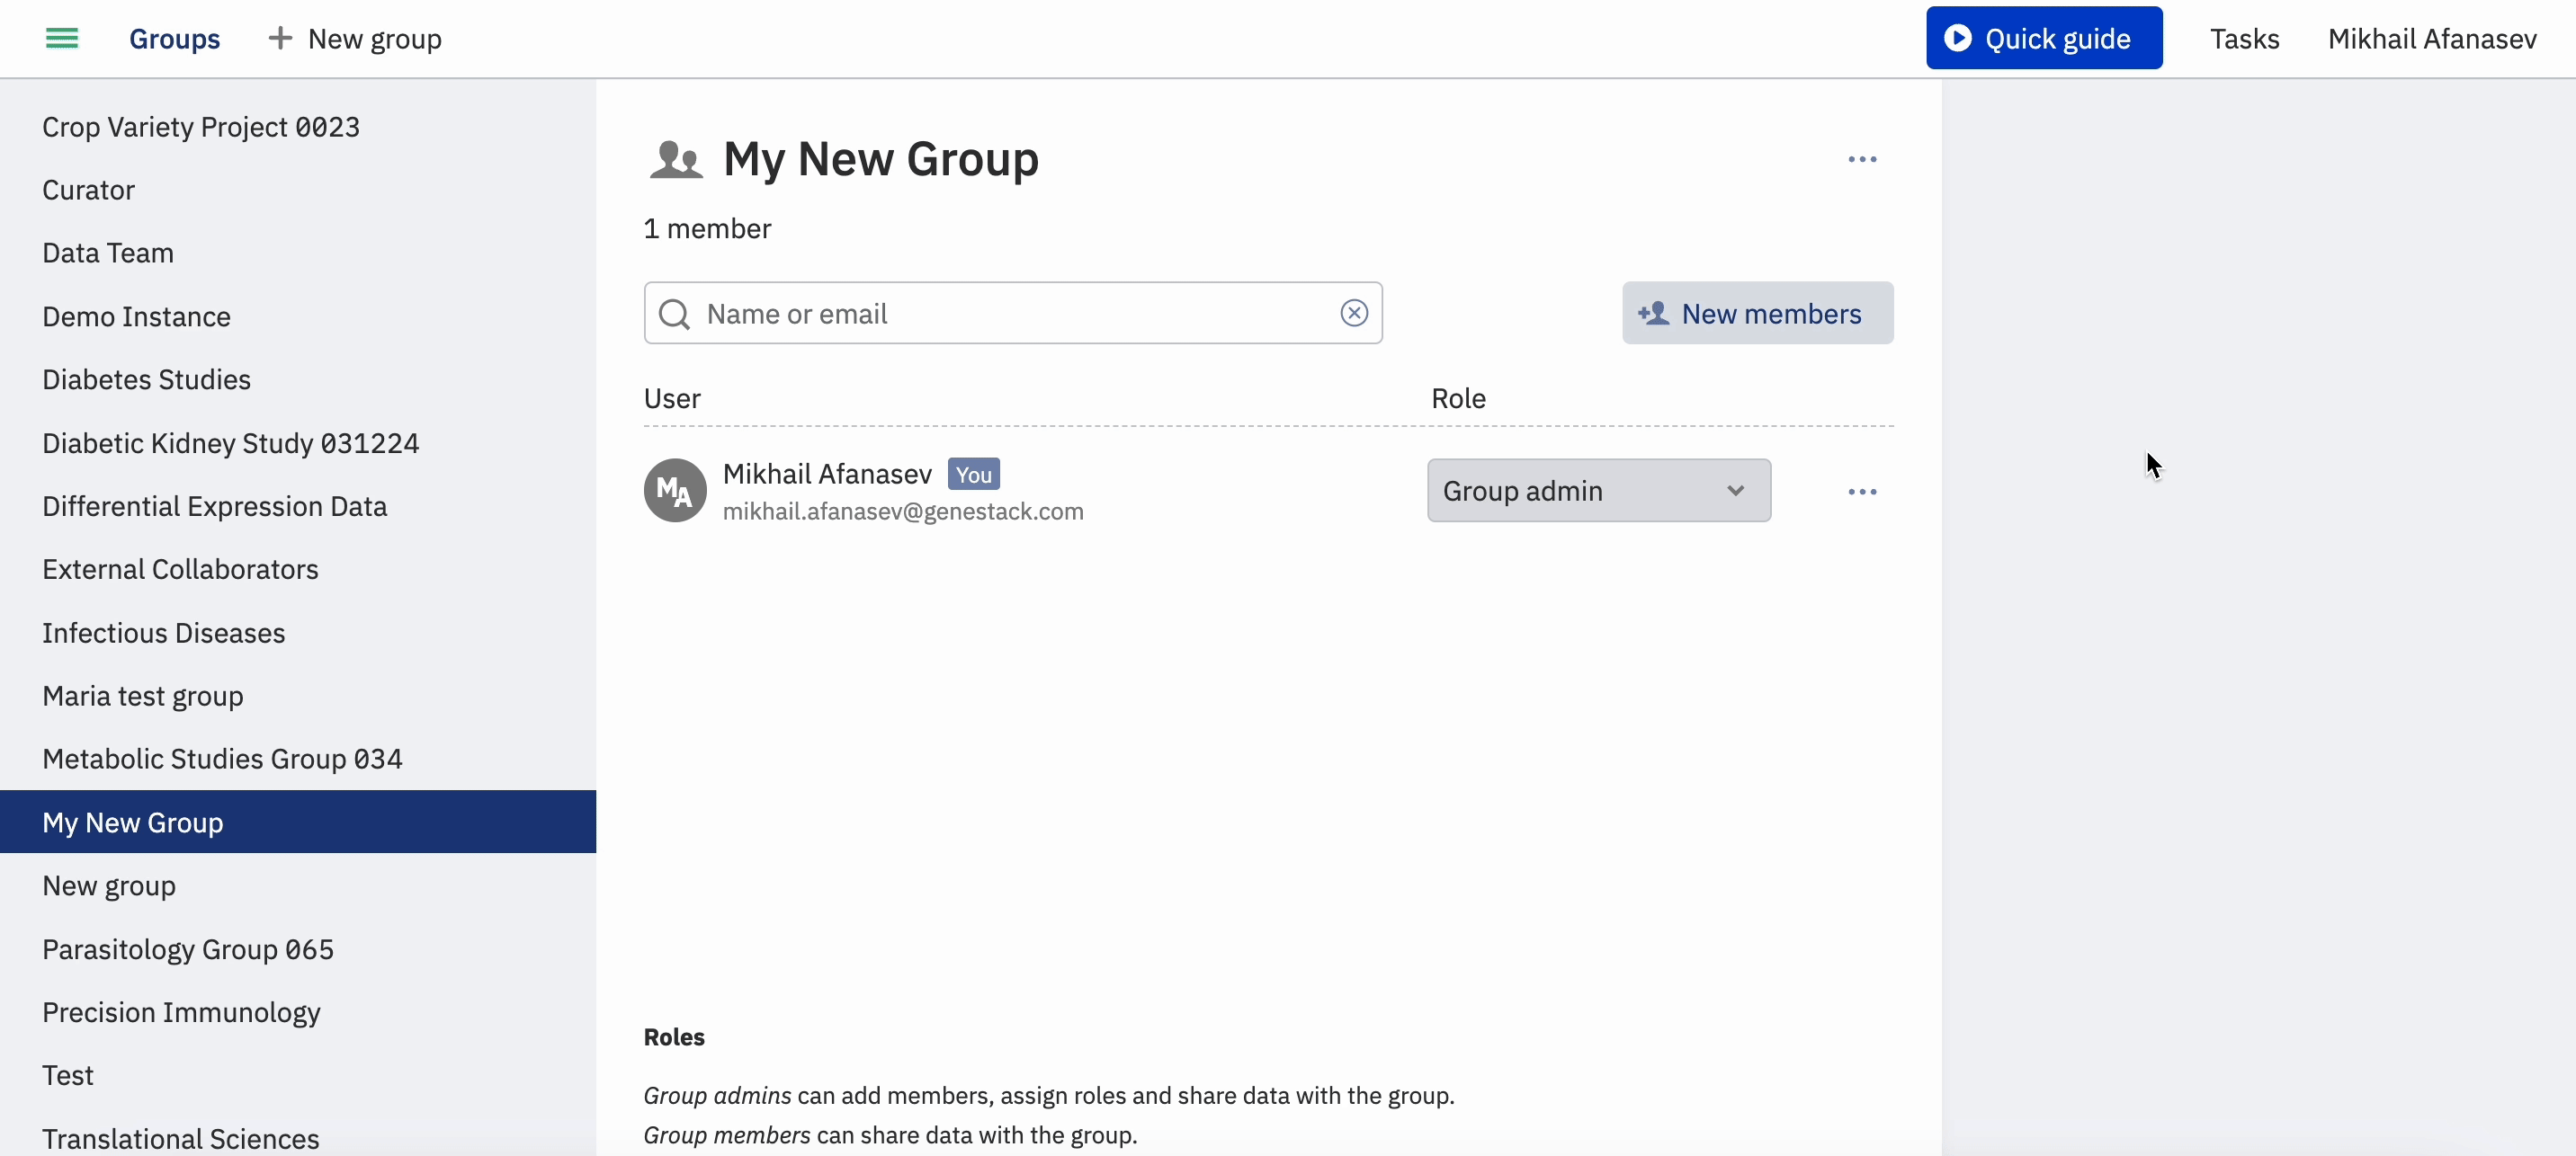The height and width of the screenshot is (1156, 2576).
Task: Open Tasks in the top bar
Action: pos(2244,39)
